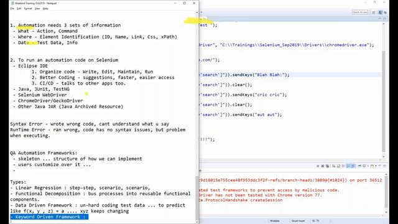This screenshot has height=224, width=398.
Task: Switch to the Java perspective icon
Action: (380, 12)
